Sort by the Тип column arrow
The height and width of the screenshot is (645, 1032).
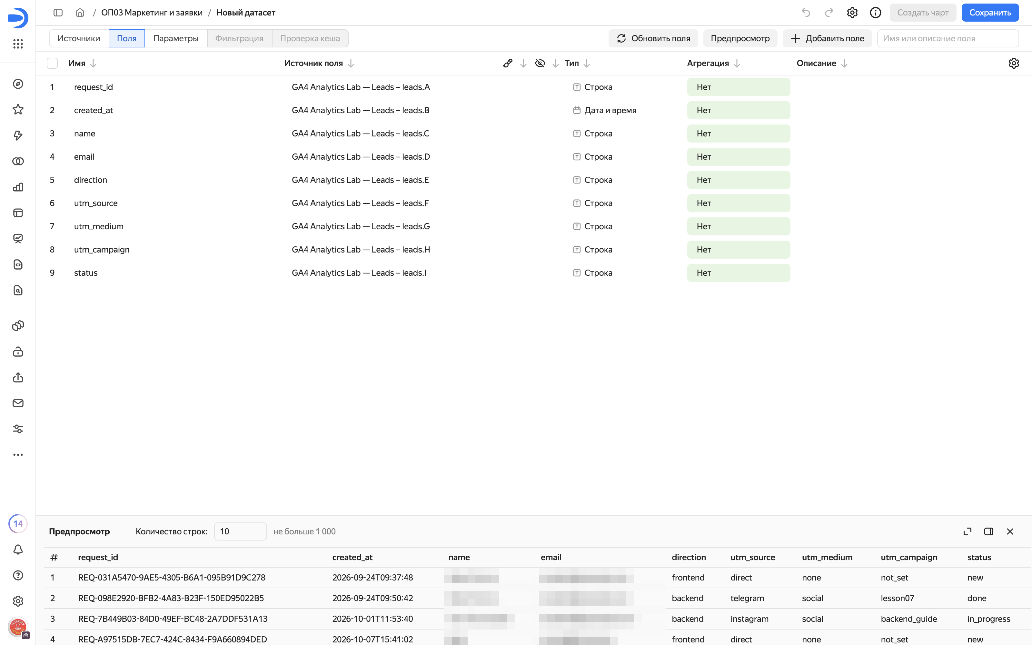[x=587, y=63]
